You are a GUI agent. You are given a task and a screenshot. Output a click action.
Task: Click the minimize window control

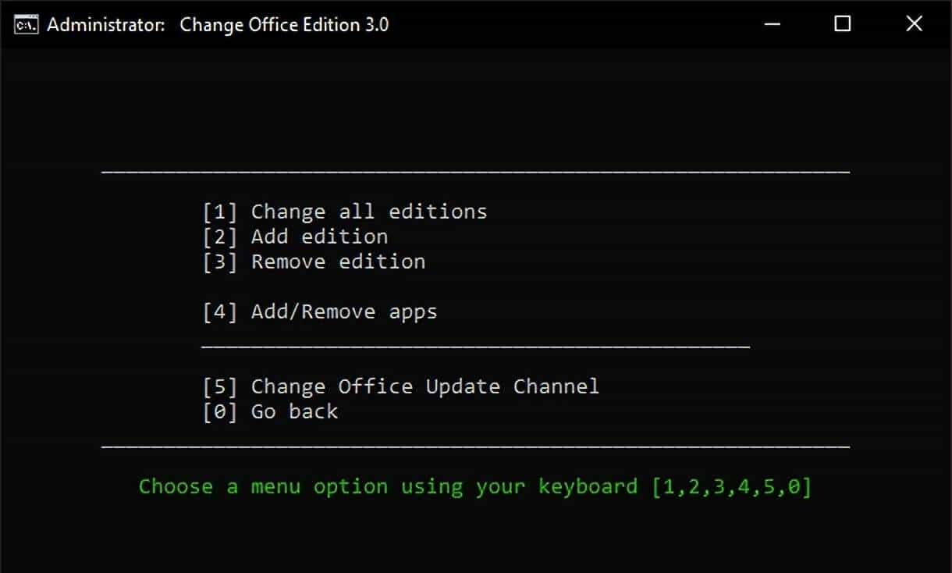tap(771, 24)
